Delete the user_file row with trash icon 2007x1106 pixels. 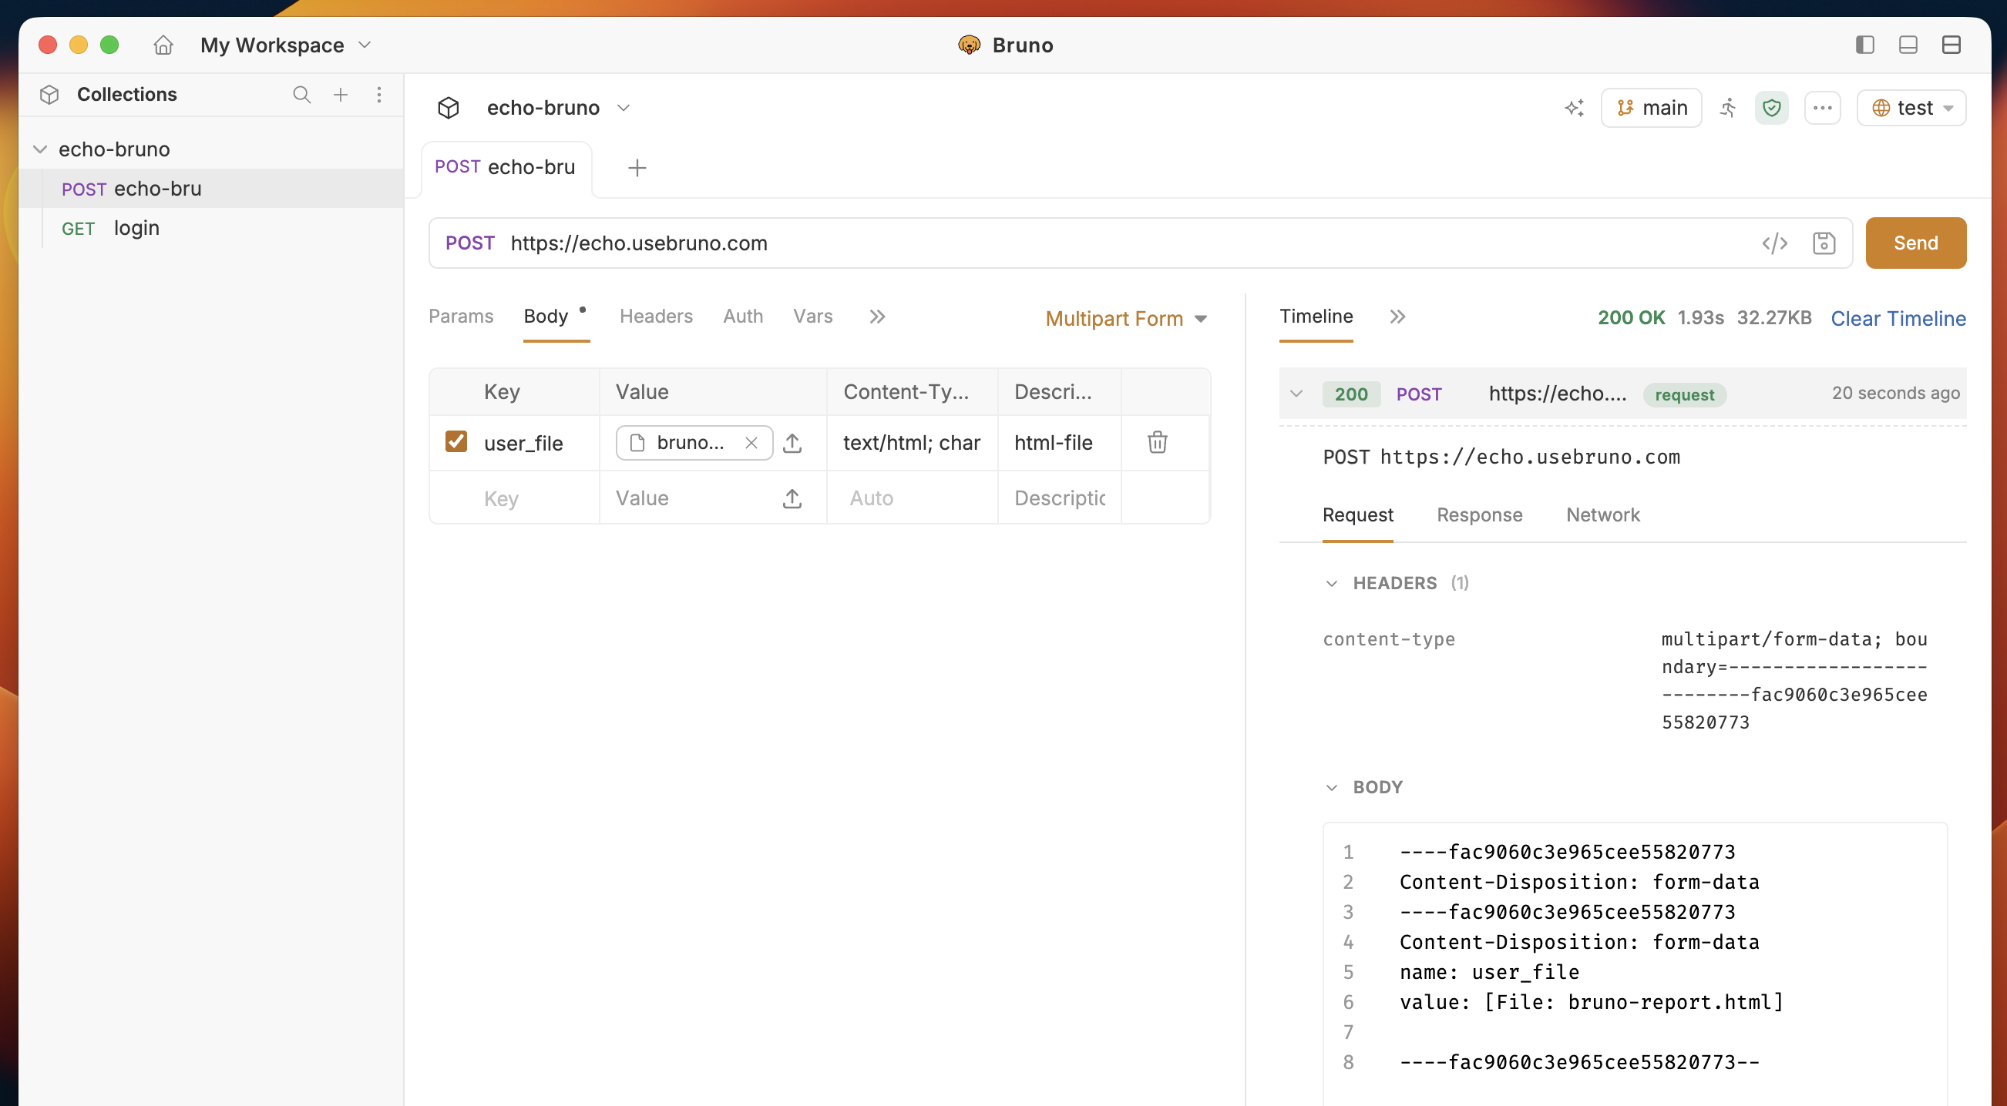click(x=1157, y=443)
